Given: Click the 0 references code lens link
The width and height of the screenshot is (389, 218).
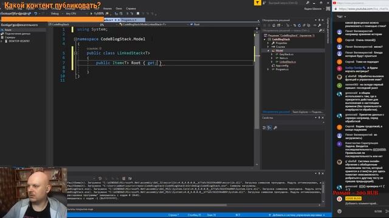Looking at the screenshot, I should pyautogui.click(x=94, y=48).
